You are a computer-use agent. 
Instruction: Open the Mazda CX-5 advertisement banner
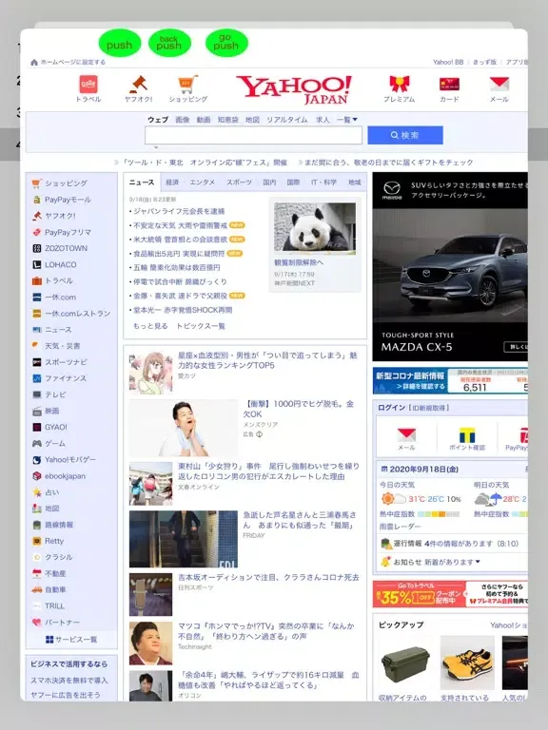(450, 266)
